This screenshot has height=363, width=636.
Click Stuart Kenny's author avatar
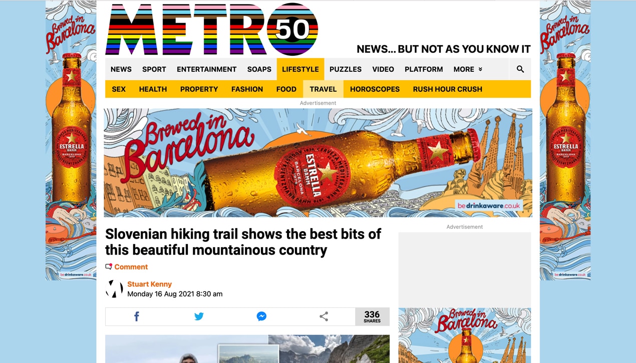[x=114, y=289]
